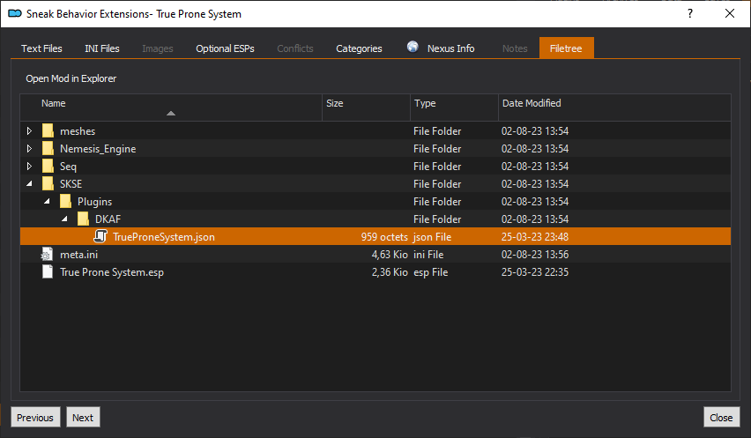Image resolution: width=751 pixels, height=438 pixels.
Task: Click the date '25-03-23 22:35'
Action: click(534, 272)
